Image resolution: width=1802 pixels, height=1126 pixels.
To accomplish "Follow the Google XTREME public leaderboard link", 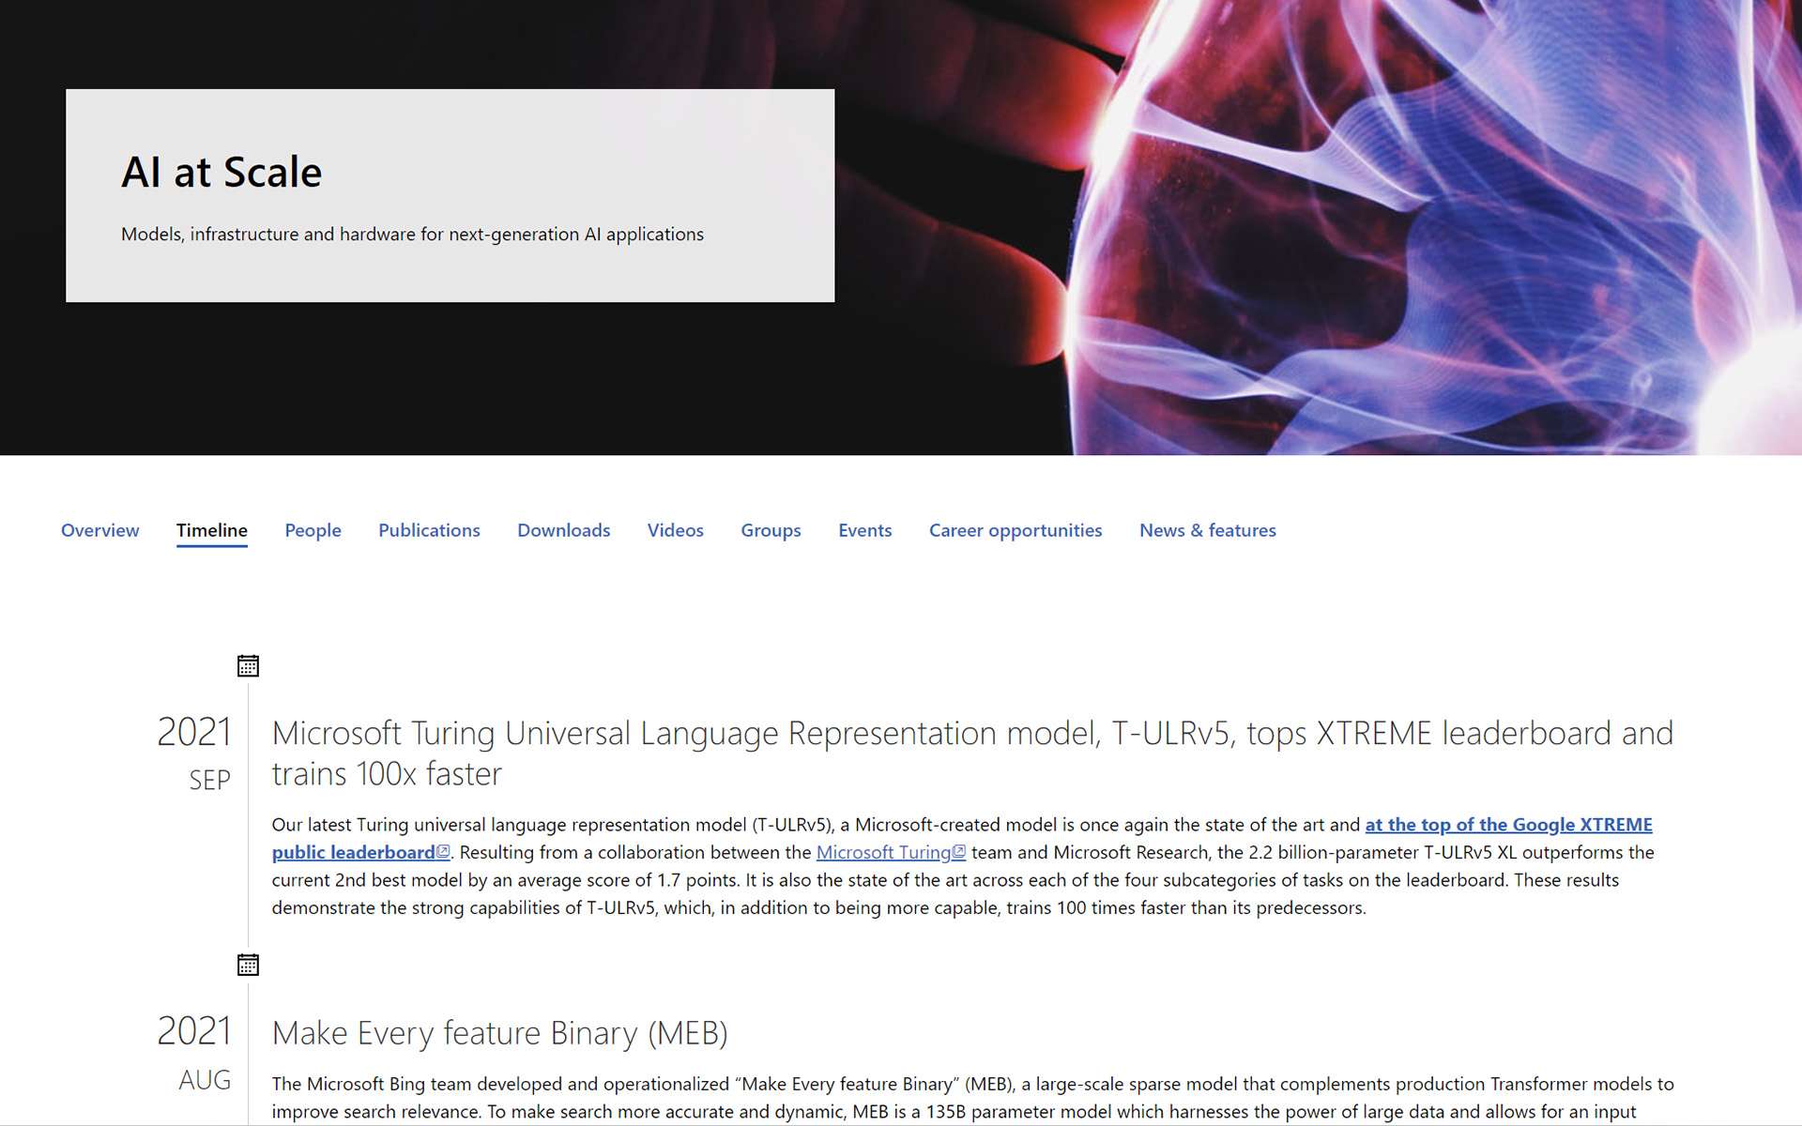I will [1508, 825].
